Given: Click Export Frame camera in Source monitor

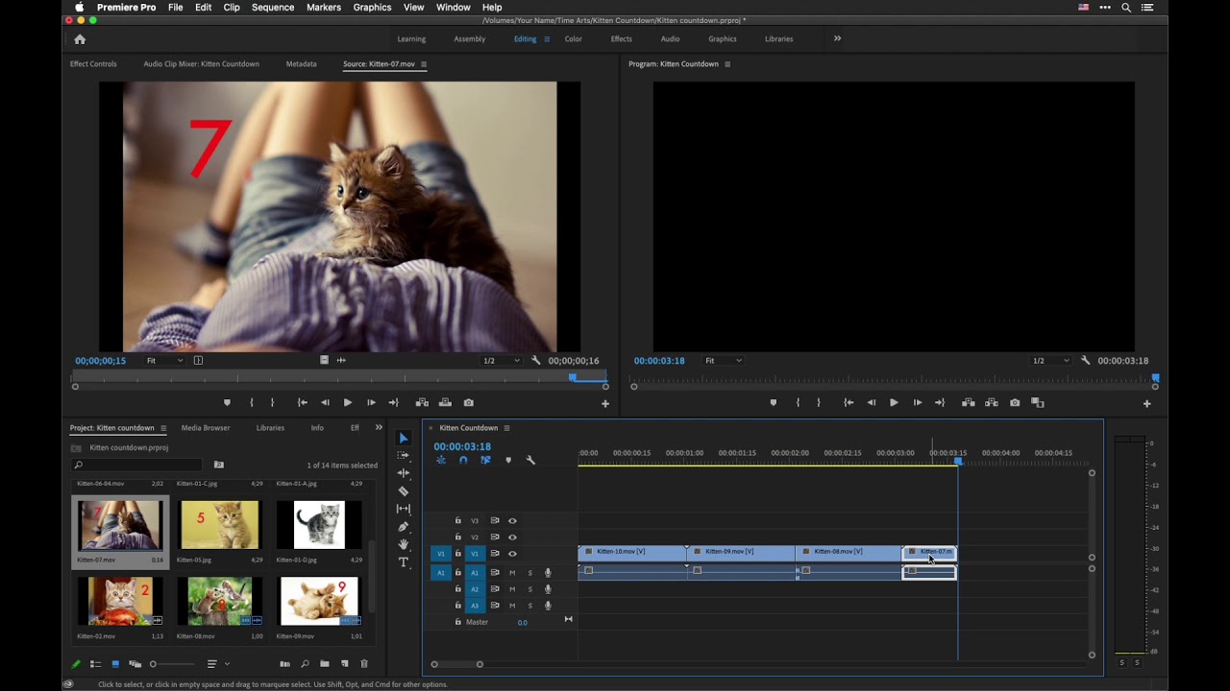Looking at the screenshot, I should [468, 402].
